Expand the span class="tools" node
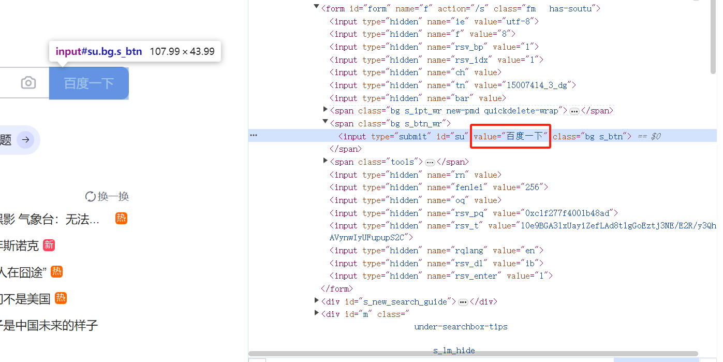Viewport: 723px width, 362px height. pos(326,161)
